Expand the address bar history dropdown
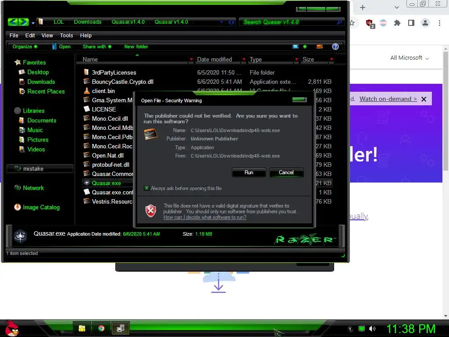This screenshot has width=449, height=337. pos(221,22)
